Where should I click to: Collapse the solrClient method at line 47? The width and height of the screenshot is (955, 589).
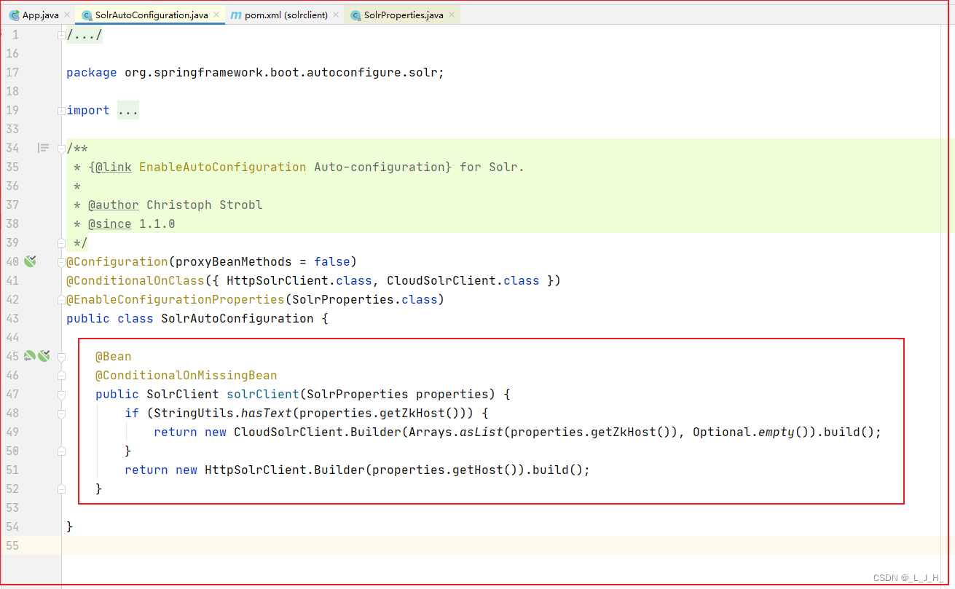pyautogui.click(x=61, y=395)
